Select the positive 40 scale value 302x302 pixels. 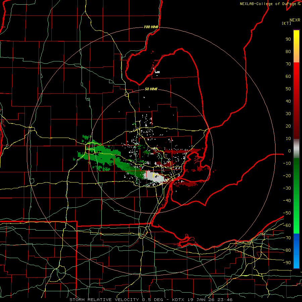pos(288,101)
